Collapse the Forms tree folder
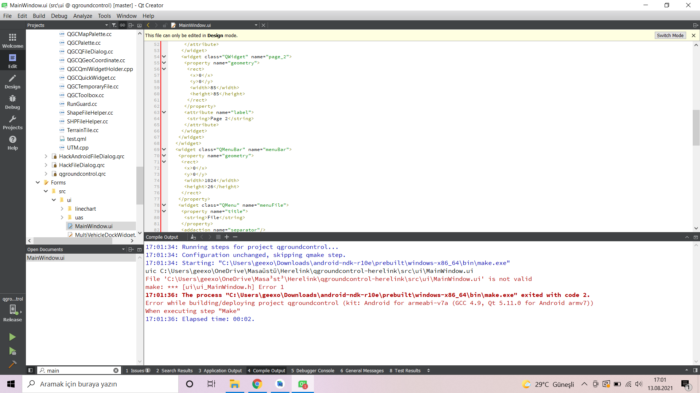The image size is (700, 393). click(38, 183)
